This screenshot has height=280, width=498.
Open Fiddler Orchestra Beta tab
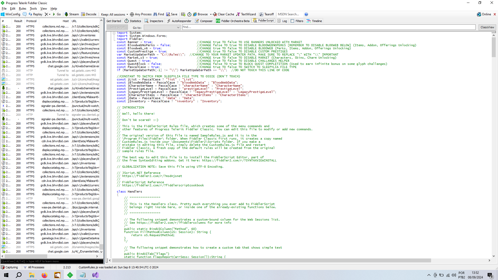[233, 21]
